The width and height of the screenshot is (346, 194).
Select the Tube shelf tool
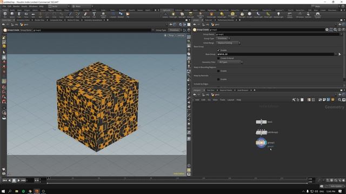click(19, 15)
